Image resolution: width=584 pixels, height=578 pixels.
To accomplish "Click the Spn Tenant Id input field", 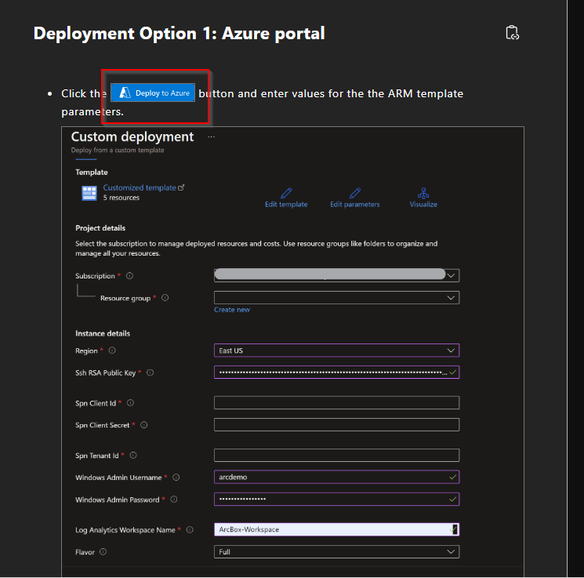I will pos(336,455).
